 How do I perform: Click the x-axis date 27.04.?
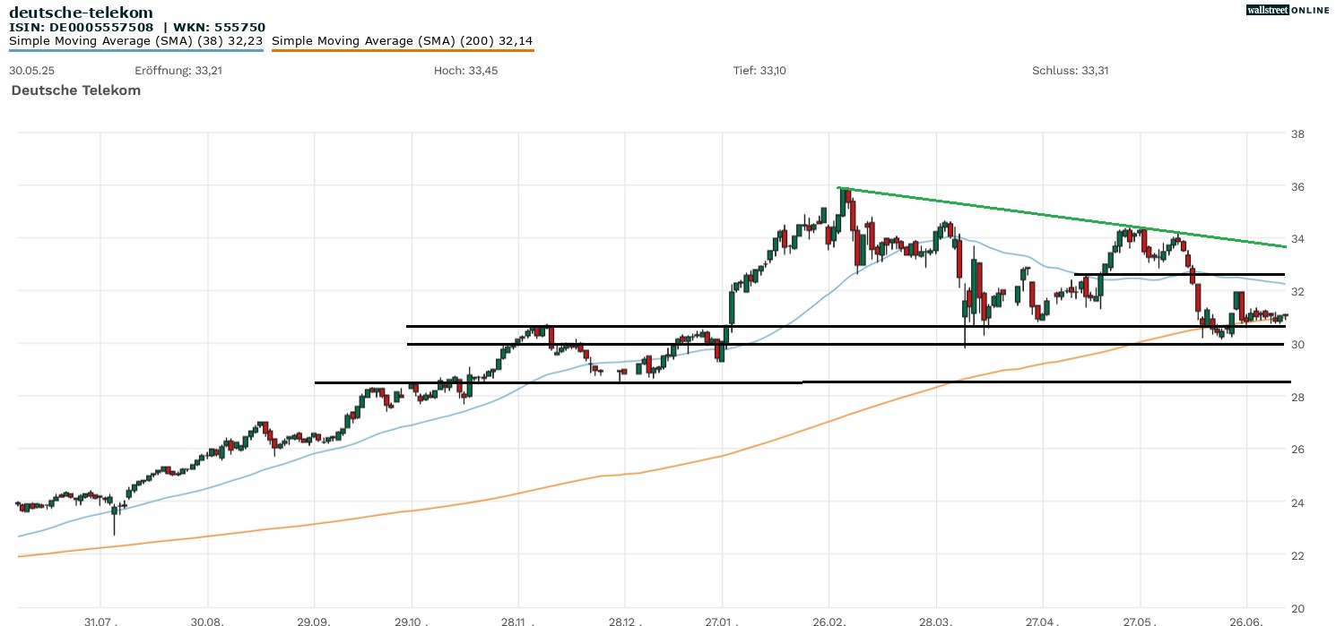1043,620
